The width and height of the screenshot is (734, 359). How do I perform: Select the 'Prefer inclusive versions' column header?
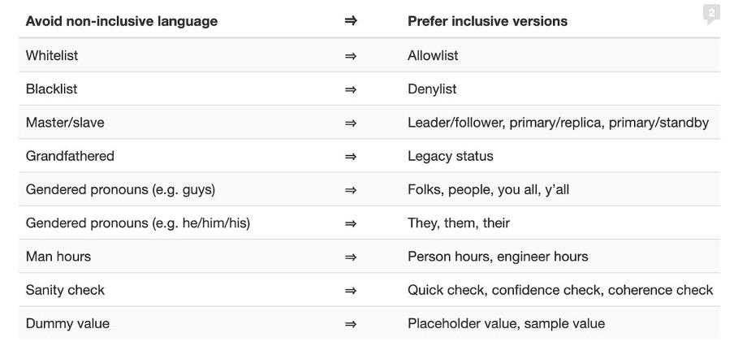point(487,21)
